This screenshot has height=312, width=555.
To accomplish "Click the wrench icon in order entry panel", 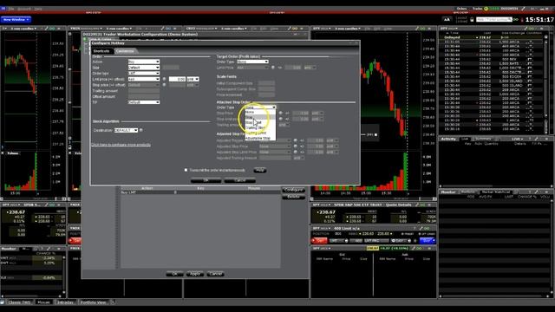I will (421, 229).
